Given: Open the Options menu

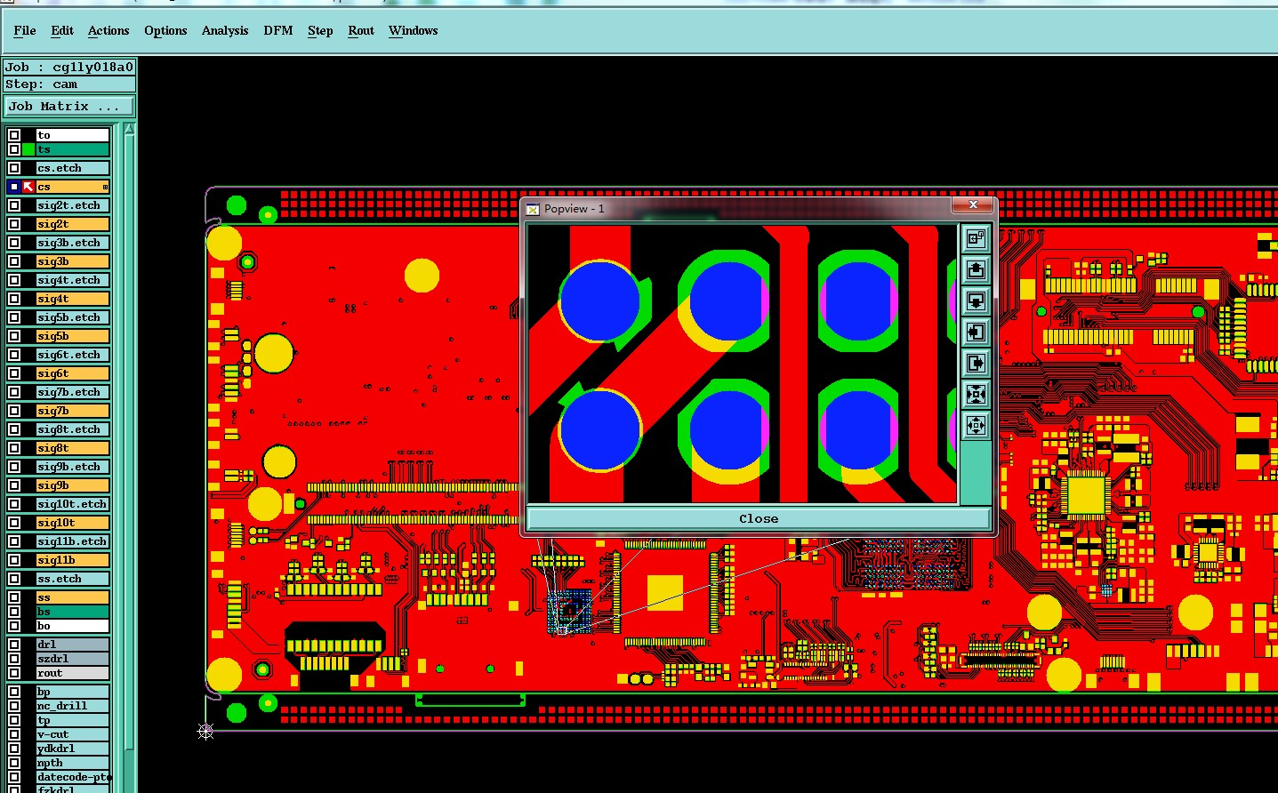Looking at the screenshot, I should coord(165,30).
